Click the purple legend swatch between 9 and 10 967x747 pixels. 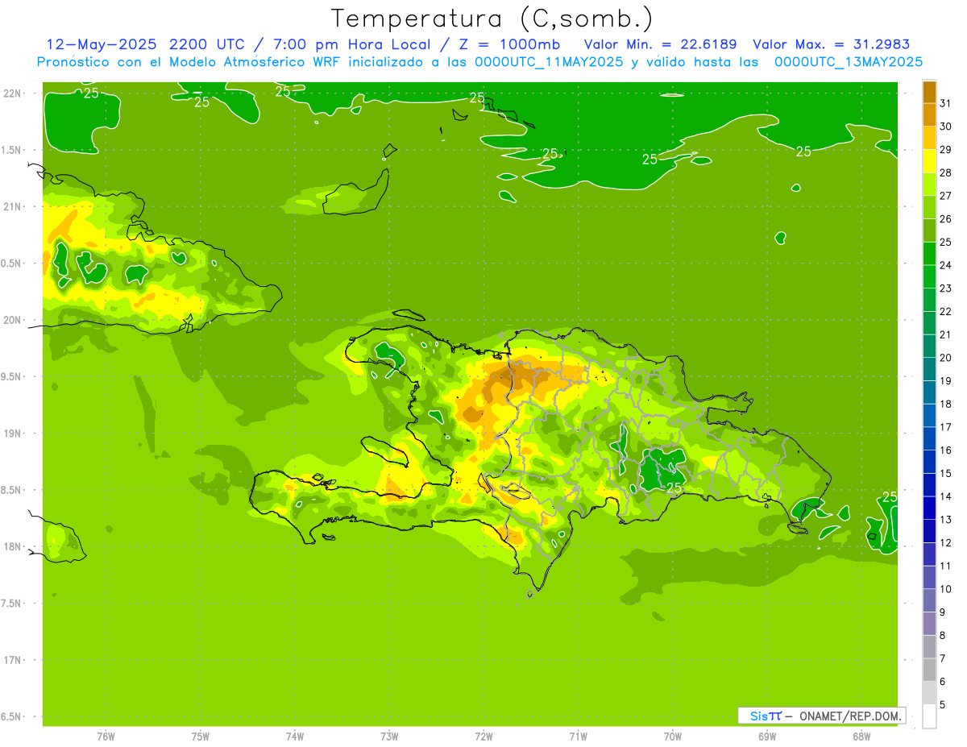[929, 600]
